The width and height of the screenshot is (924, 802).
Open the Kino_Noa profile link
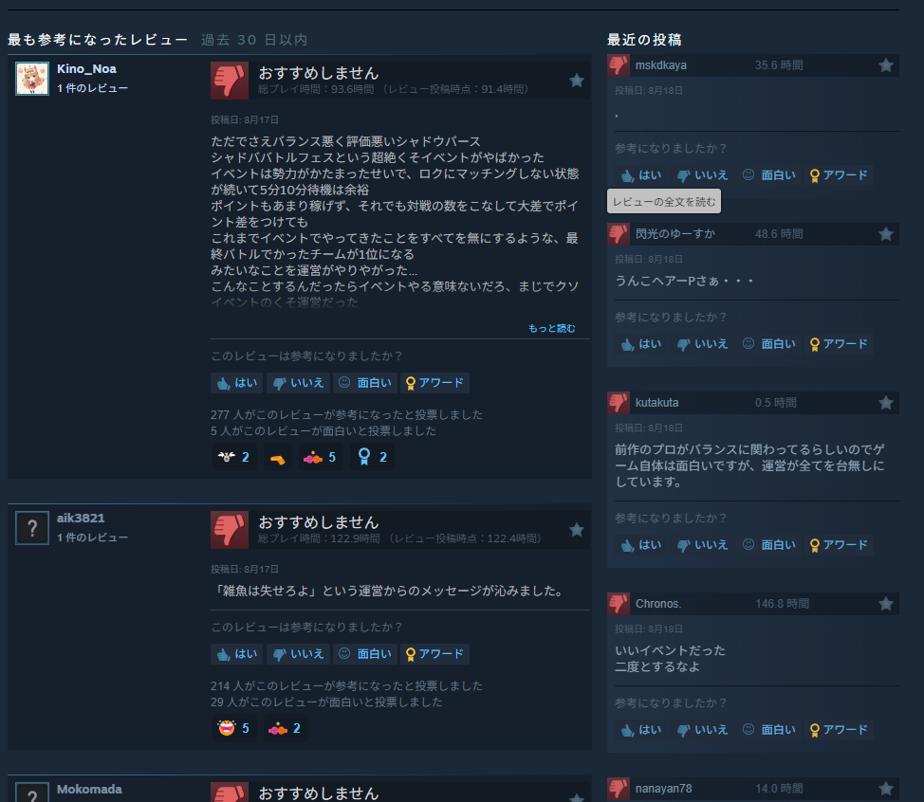86,69
